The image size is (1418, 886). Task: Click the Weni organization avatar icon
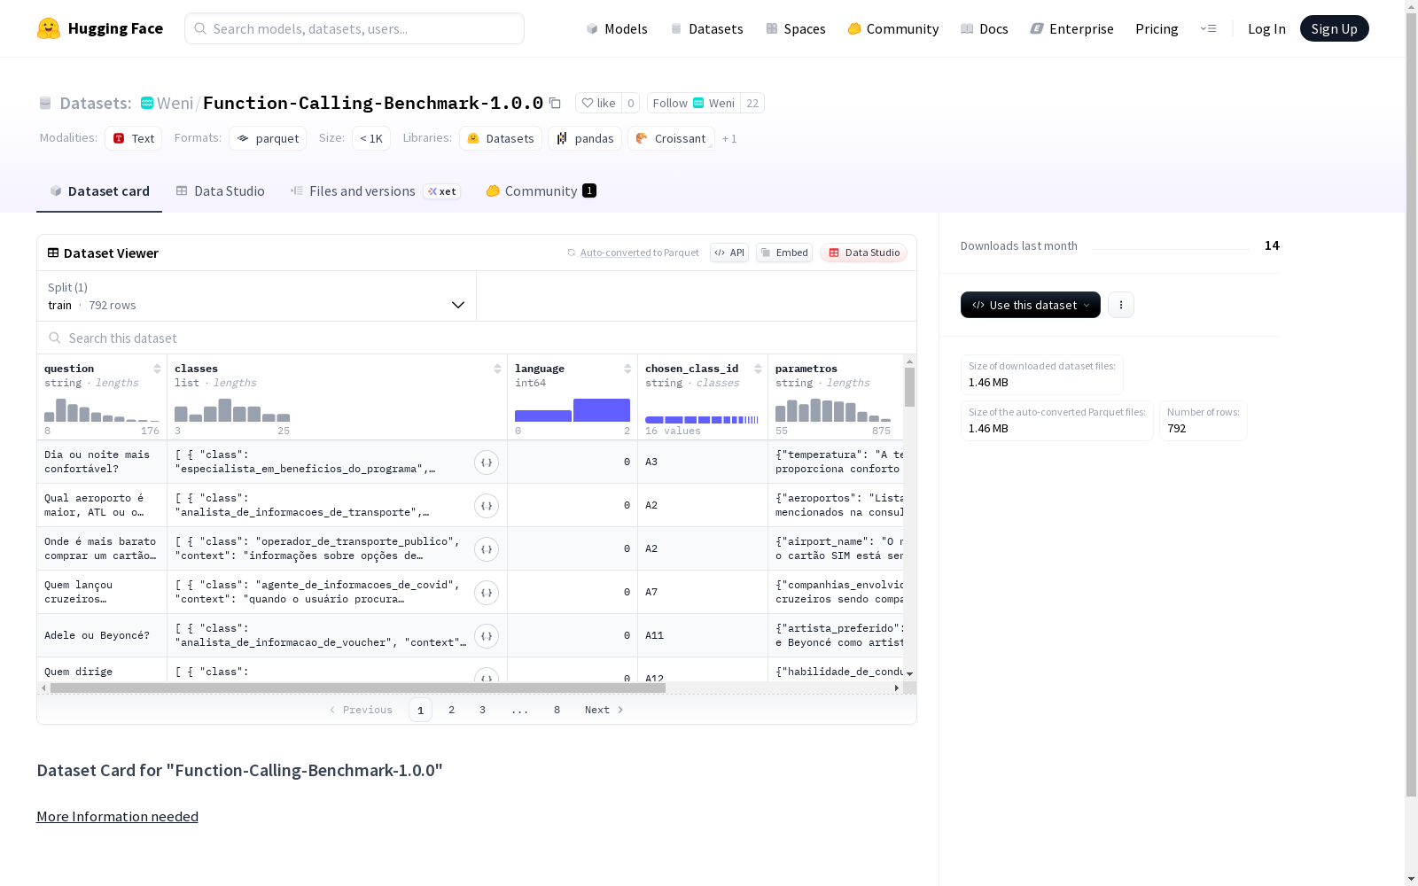(147, 103)
